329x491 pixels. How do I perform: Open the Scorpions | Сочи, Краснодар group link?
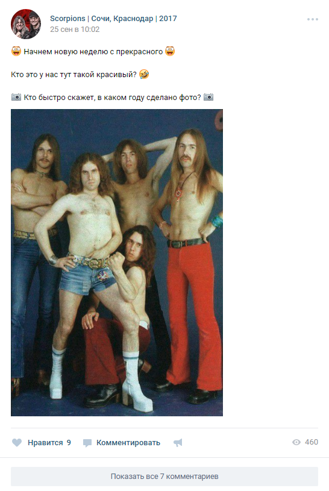pos(113,19)
